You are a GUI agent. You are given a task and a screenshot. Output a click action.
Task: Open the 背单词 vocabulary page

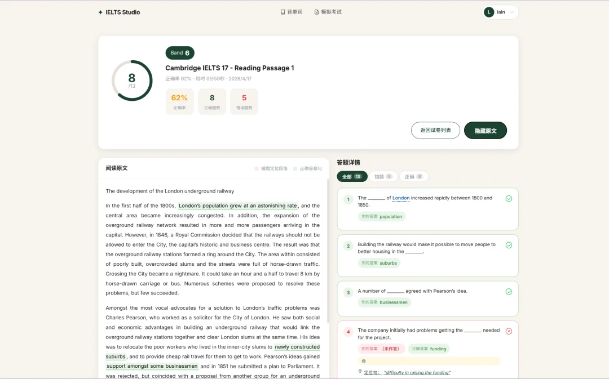coord(292,12)
